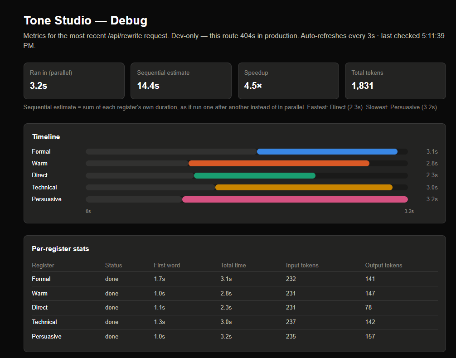Click the 3.0s duration beside Technical bar
The width and height of the screenshot is (456, 358).
[x=432, y=187]
